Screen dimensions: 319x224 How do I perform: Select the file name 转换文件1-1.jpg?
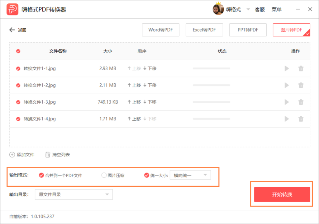[x=40, y=68]
